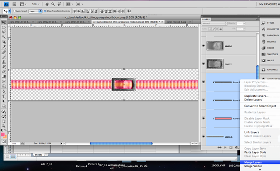Toggle the Auto-Select checkbox
Image resolution: width=280 pixels, height=171 pixels.
pos(14,11)
